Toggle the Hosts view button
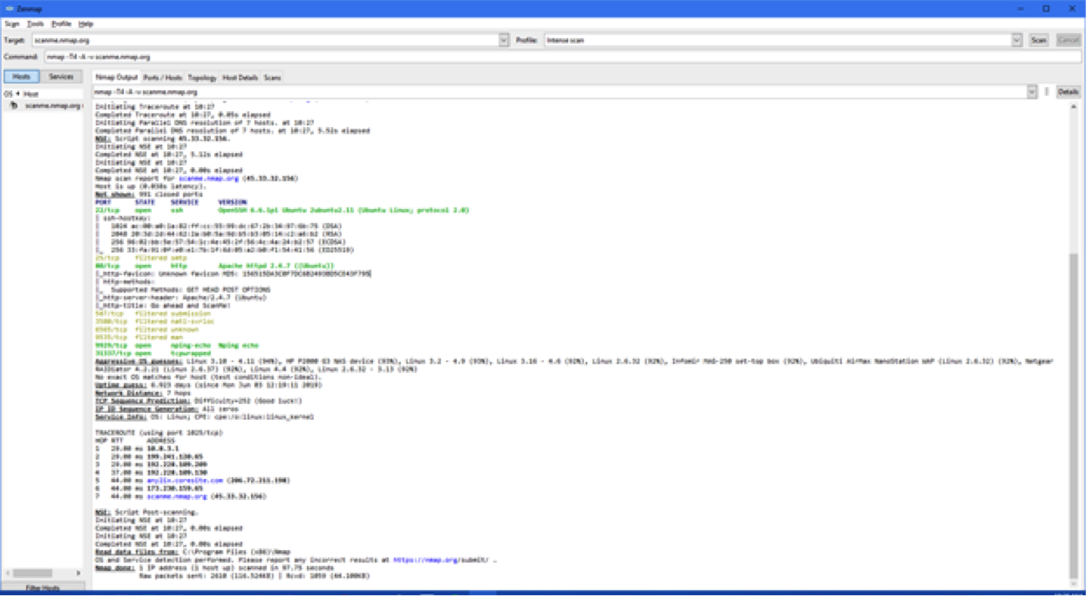 pyautogui.click(x=21, y=77)
